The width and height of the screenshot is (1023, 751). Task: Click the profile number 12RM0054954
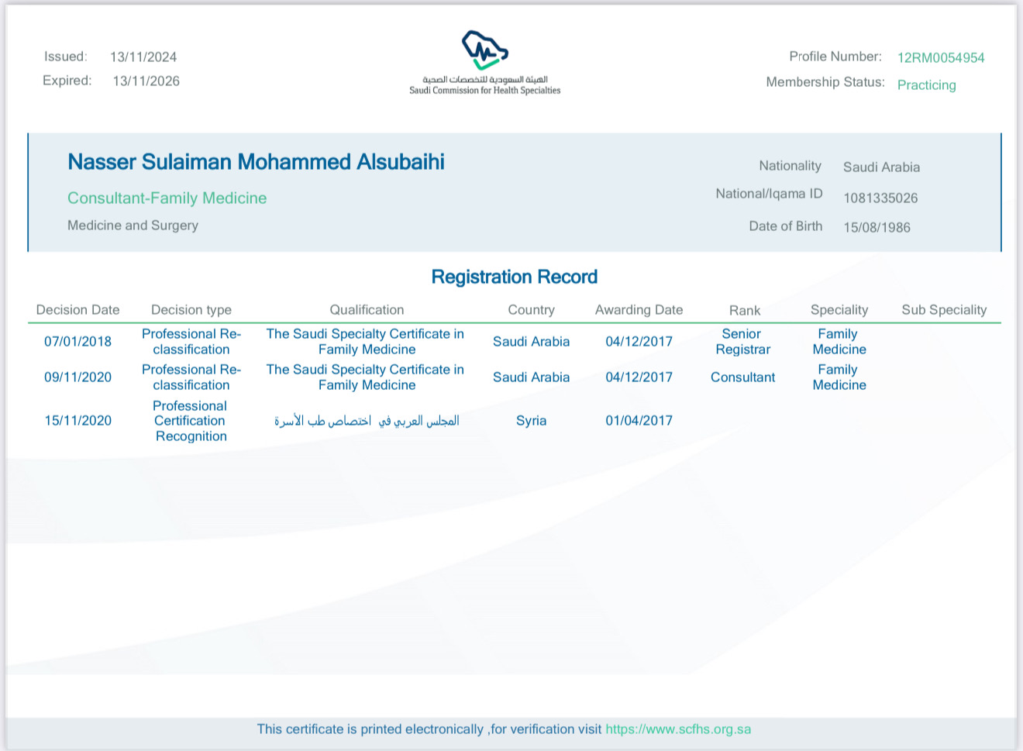pos(940,58)
